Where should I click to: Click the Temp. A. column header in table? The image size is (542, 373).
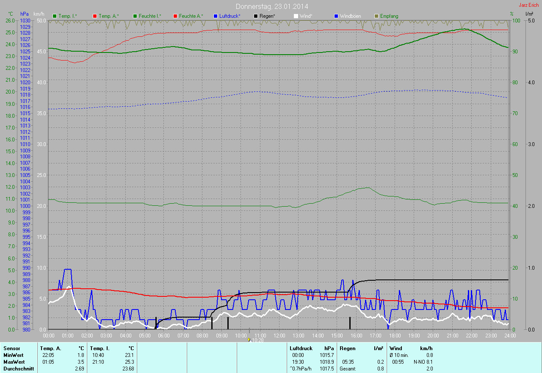click(x=50, y=348)
